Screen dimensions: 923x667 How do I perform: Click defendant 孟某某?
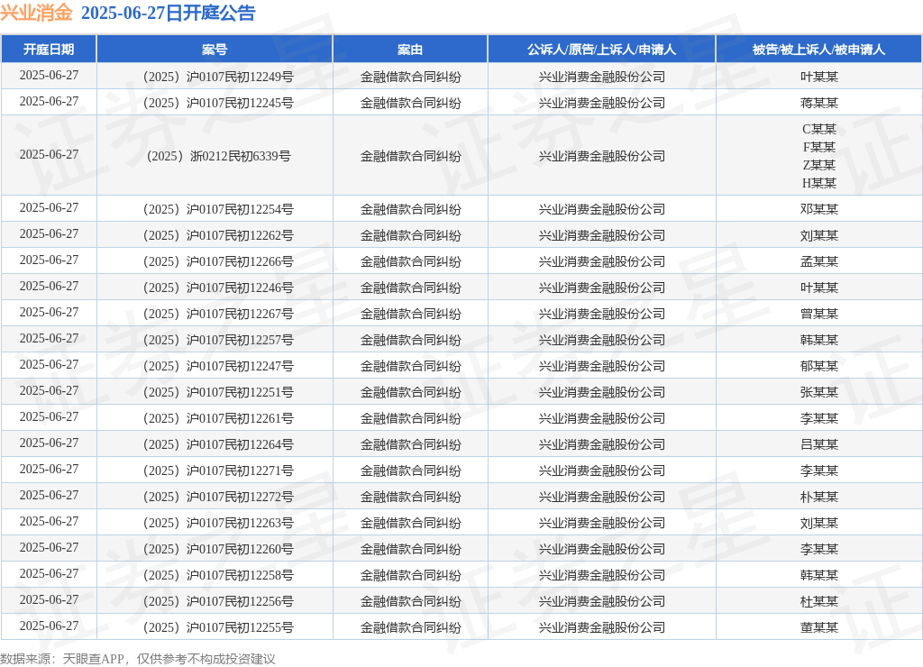818,261
